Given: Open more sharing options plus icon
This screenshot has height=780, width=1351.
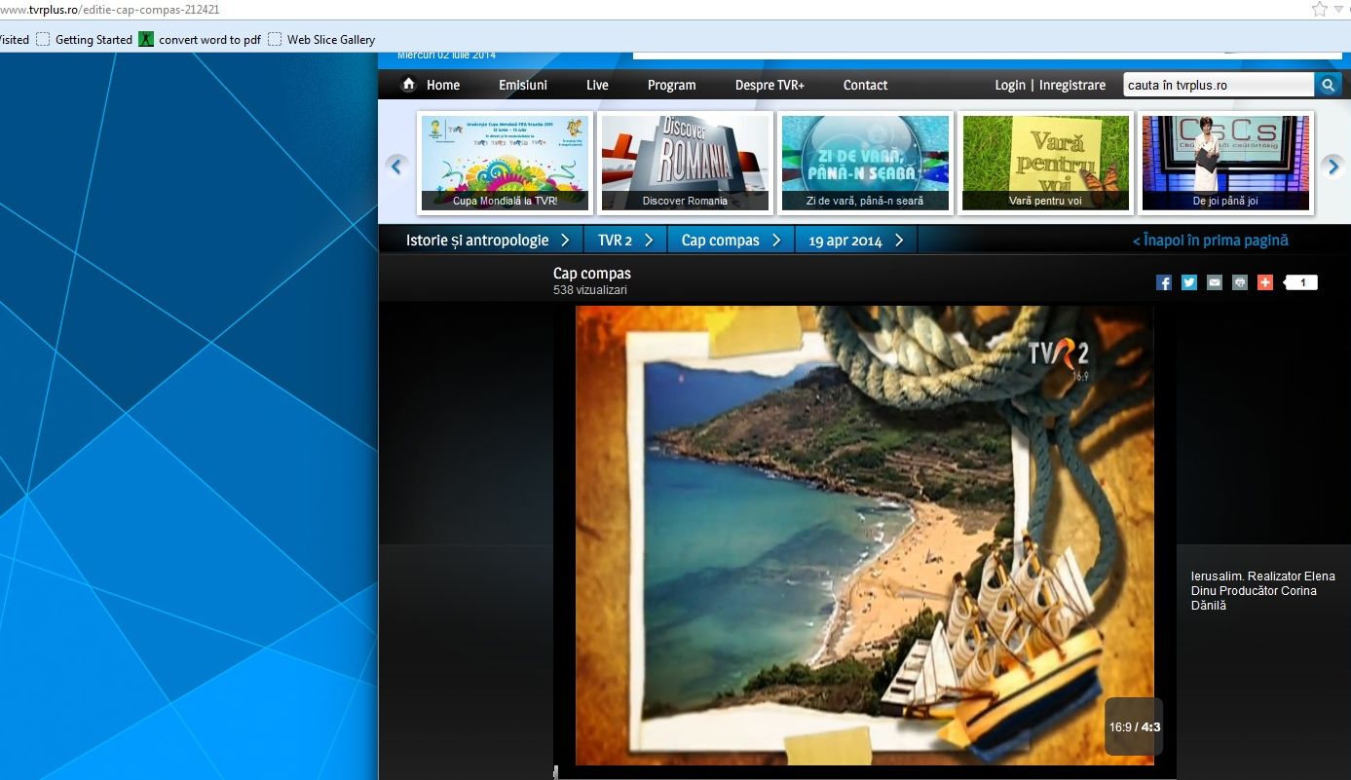Looking at the screenshot, I should click(1265, 282).
